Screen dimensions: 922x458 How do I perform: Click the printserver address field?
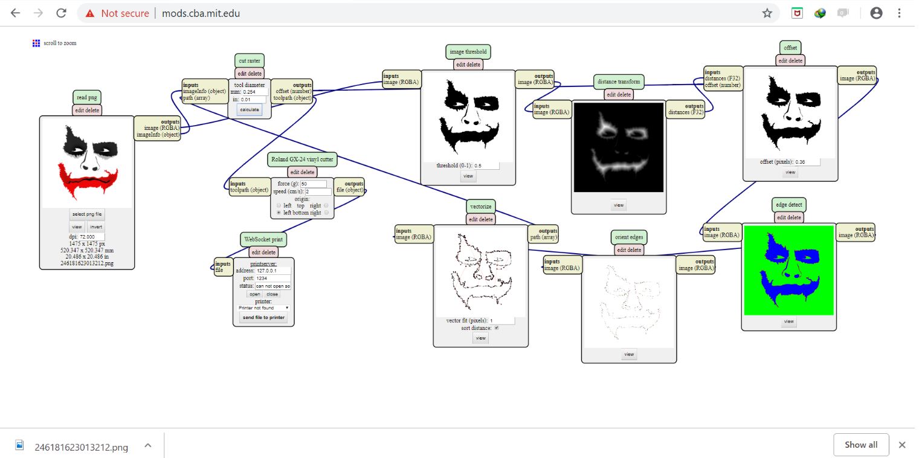[x=273, y=271]
